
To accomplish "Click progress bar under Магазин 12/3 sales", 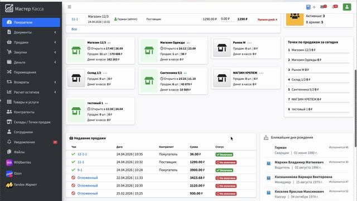I will [319, 53].
